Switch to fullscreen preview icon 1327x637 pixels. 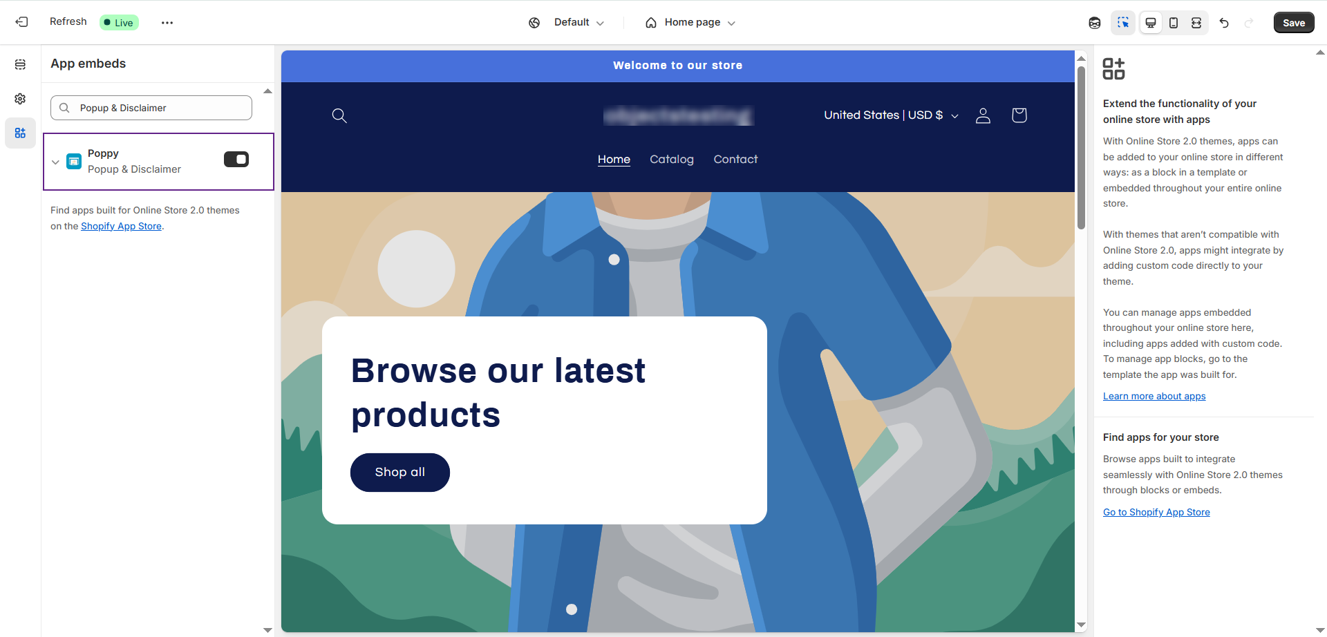tap(1196, 23)
